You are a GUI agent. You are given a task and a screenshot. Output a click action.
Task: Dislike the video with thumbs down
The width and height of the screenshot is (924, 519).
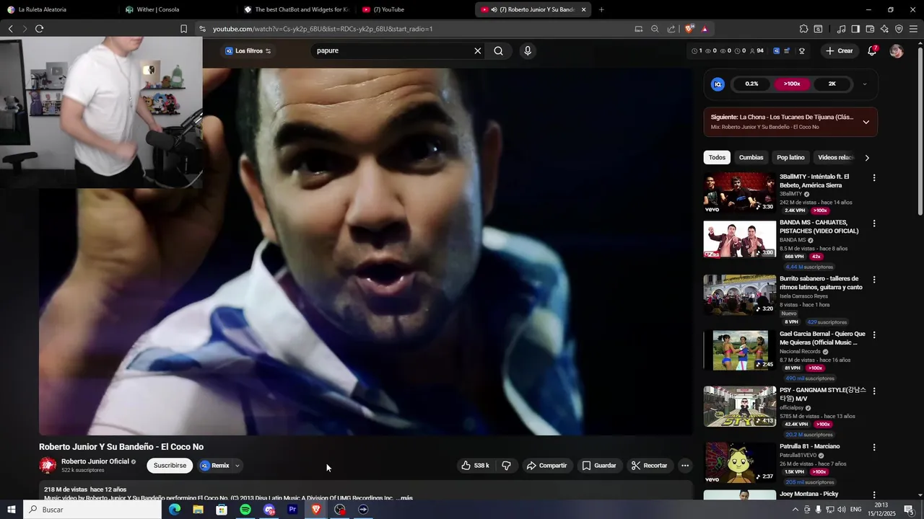tap(506, 466)
